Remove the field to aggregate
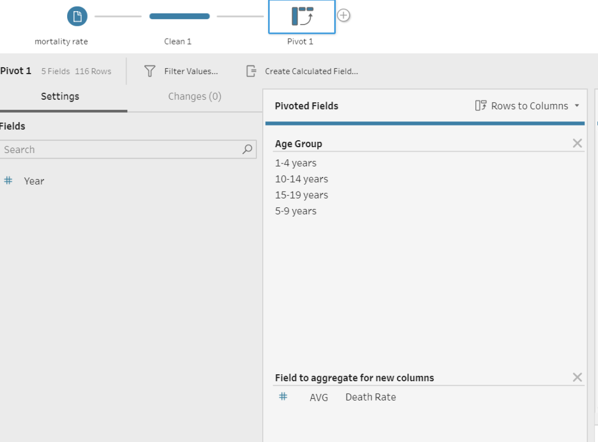Viewport: 598px width, 442px height. click(577, 378)
